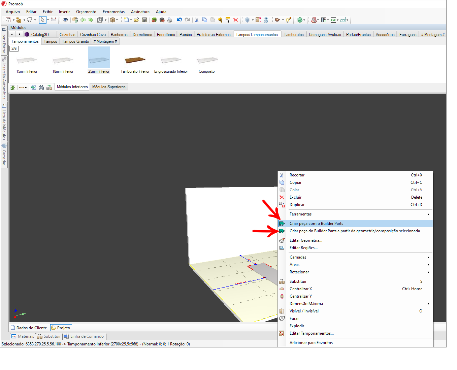Viewport: 457px width, 370px height.
Task: Open folder icon to load a project
Action: pos(136,20)
